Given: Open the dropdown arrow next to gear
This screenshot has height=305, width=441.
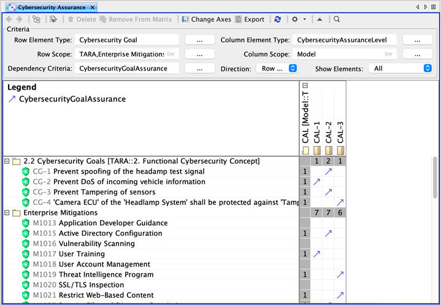Looking at the screenshot, I should click(304, 19).
